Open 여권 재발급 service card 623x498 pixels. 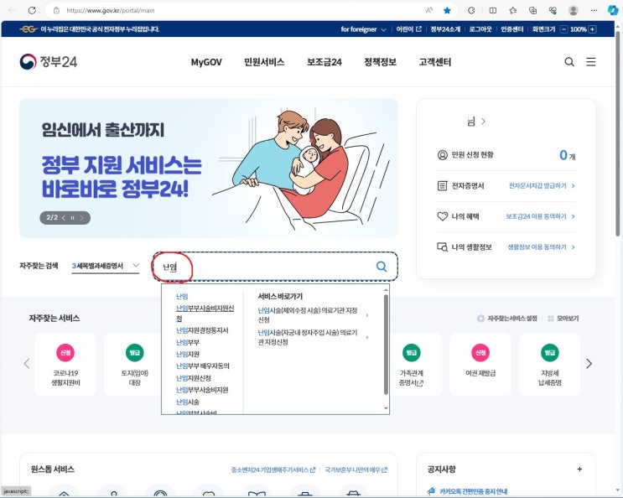pos(480,364)
